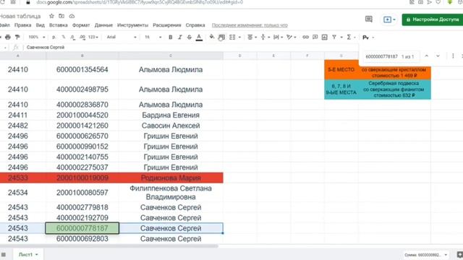Click the cloud save status icon

click(72, 16)
